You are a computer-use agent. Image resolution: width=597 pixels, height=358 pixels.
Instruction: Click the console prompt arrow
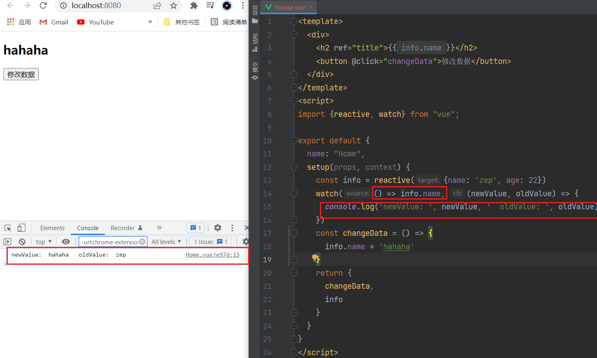5,264
